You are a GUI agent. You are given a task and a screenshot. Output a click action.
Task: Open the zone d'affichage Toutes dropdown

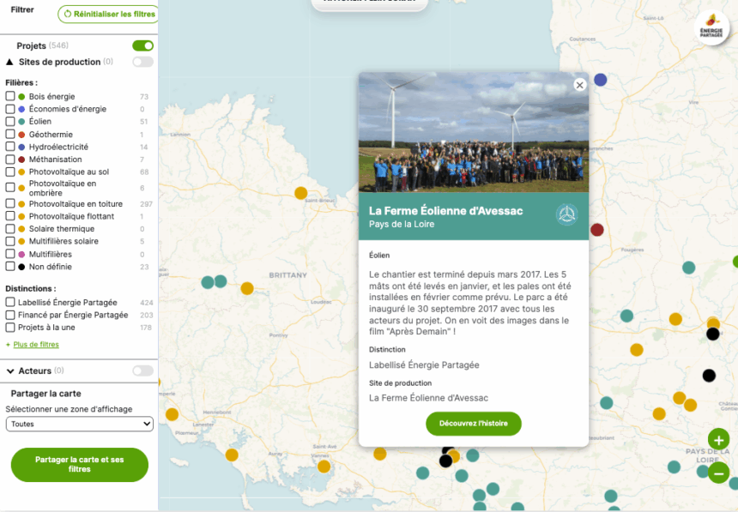point(79,424)
